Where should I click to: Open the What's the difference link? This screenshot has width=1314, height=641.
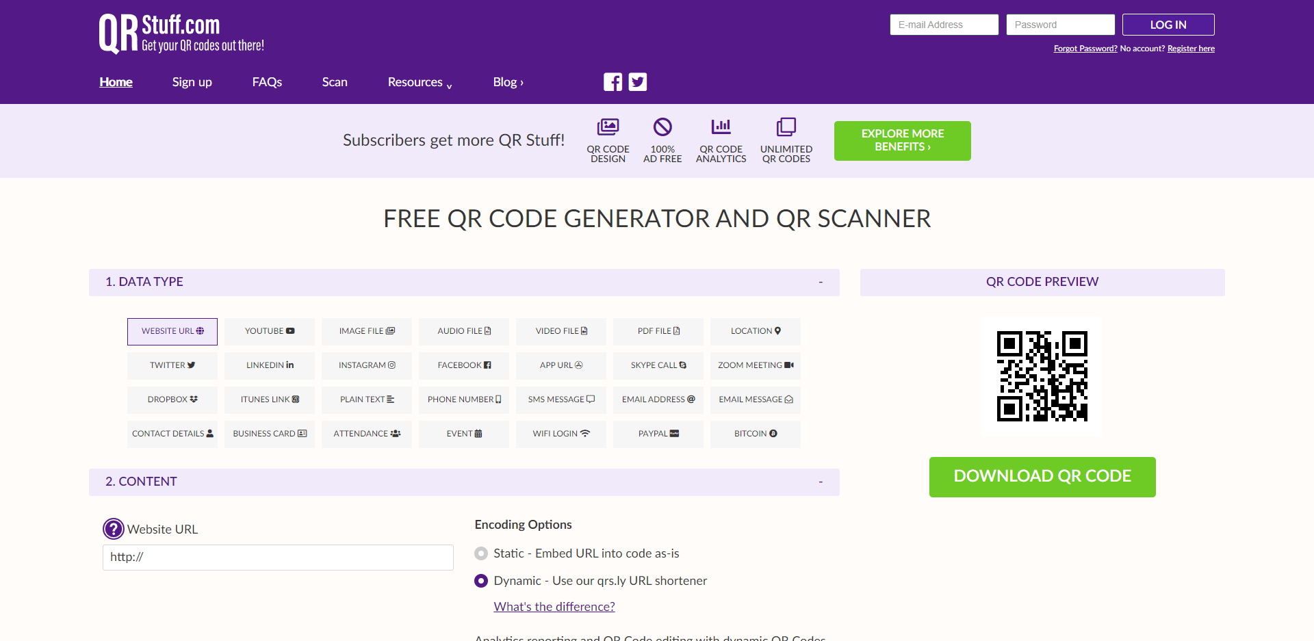click(554, 606)
